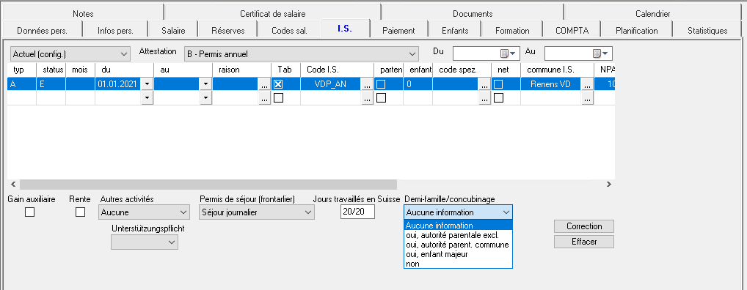
Task: Open the Au date calendar picker icon
Action: [600, 53]
